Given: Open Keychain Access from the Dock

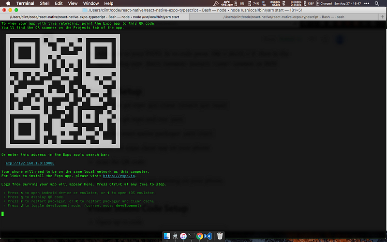Looking at the screenshot, I should coord(175,236).
